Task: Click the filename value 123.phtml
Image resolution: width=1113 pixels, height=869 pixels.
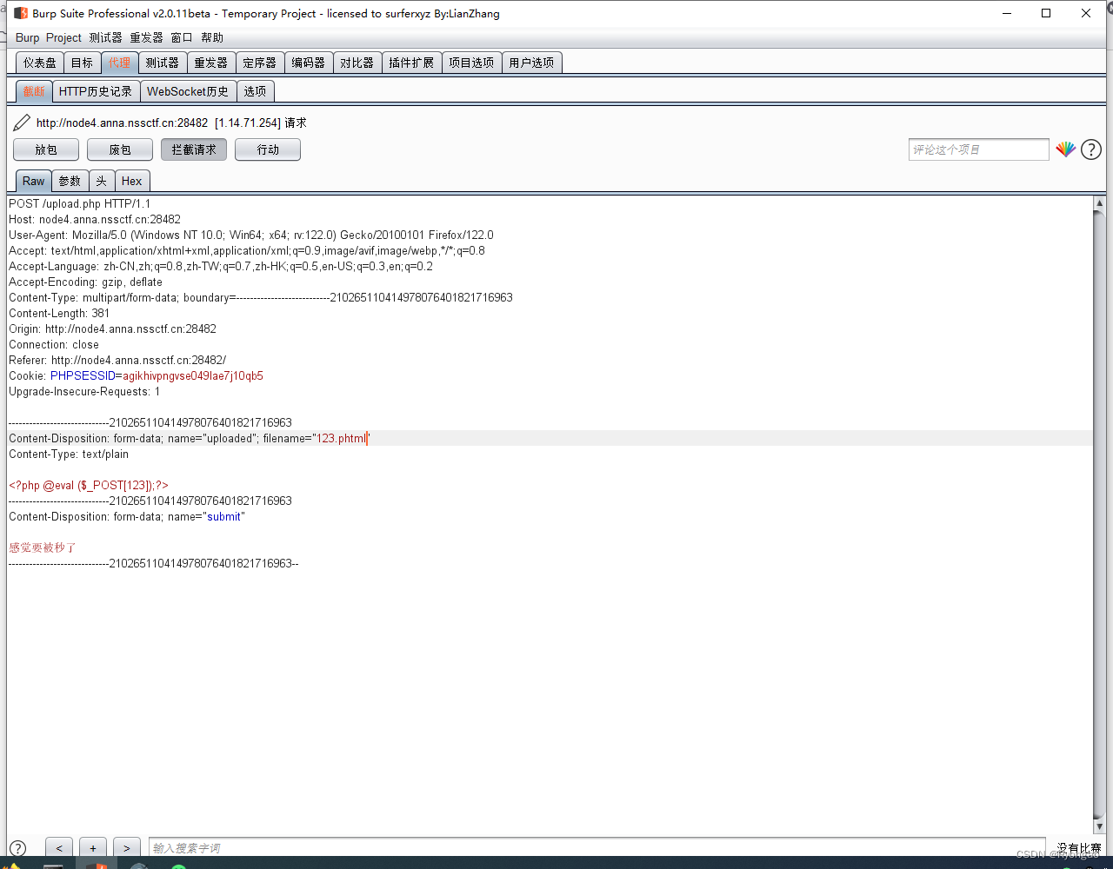Action: point(342,438)
